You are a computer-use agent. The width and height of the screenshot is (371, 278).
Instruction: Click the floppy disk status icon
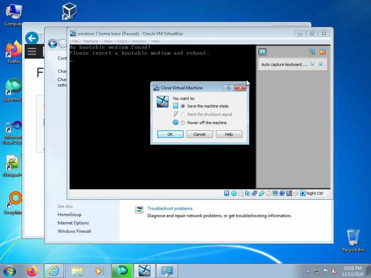point(241,193)
